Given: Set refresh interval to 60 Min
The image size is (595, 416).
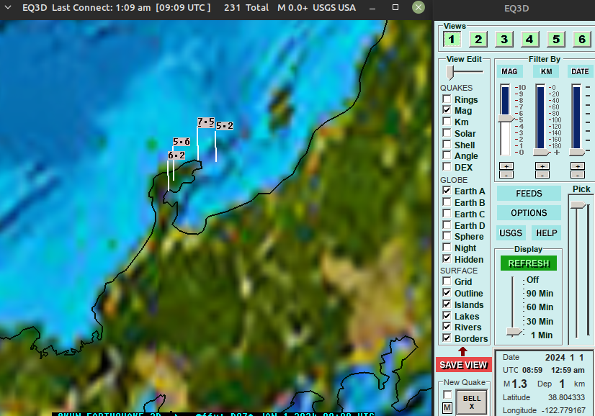Looking at the screenshot, I should [540, 307].
